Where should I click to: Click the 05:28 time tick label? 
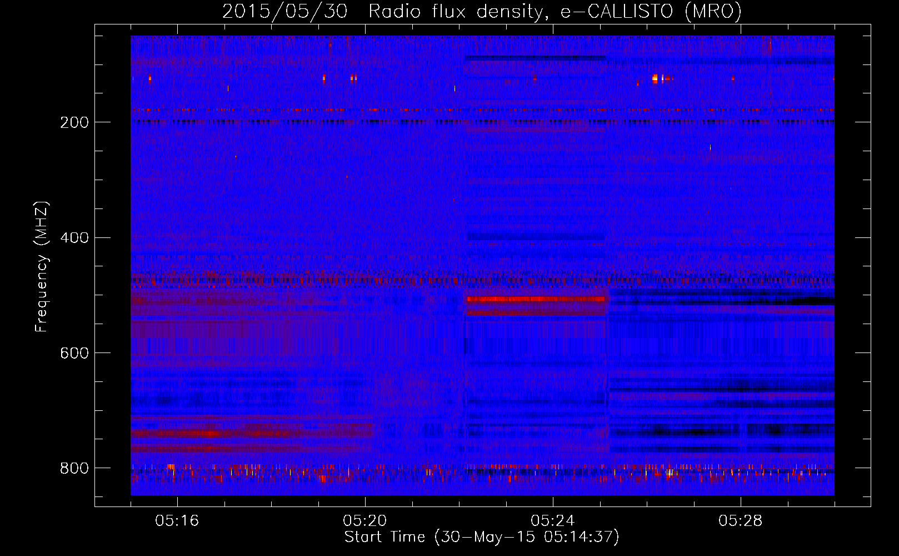pos(741,521)
